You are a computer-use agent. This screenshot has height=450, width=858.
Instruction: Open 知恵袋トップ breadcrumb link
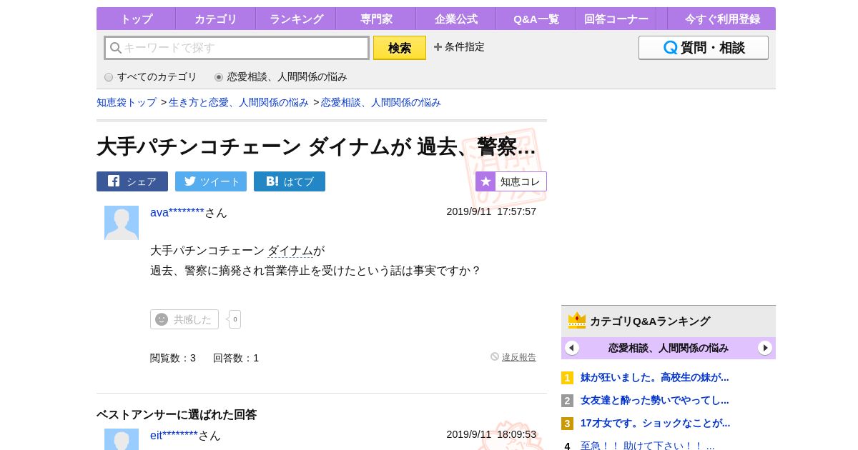click(x=127, y=102)
